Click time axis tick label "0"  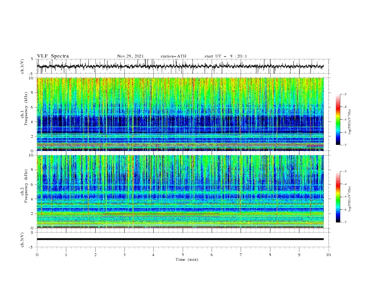(x=37, y=255)
